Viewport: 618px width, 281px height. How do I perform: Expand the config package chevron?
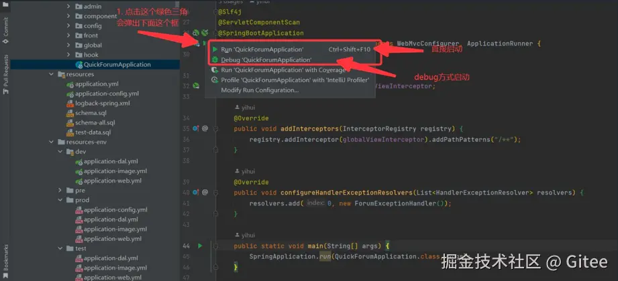tap(68, 25)
